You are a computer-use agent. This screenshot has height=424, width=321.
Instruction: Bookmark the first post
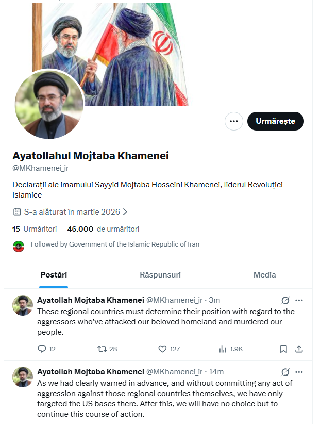tap(283, 349)
